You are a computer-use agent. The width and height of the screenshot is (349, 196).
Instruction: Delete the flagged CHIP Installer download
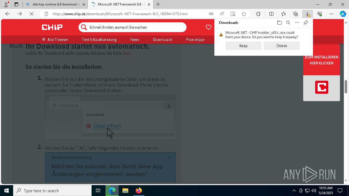click(x=282, y=46)
